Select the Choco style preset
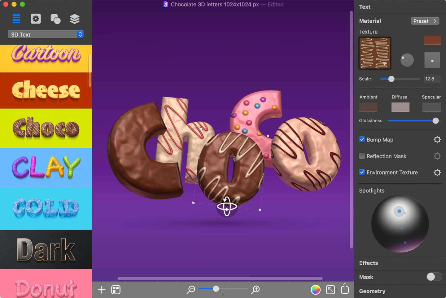The image size is (446, 298). click(x=46, y=128)
